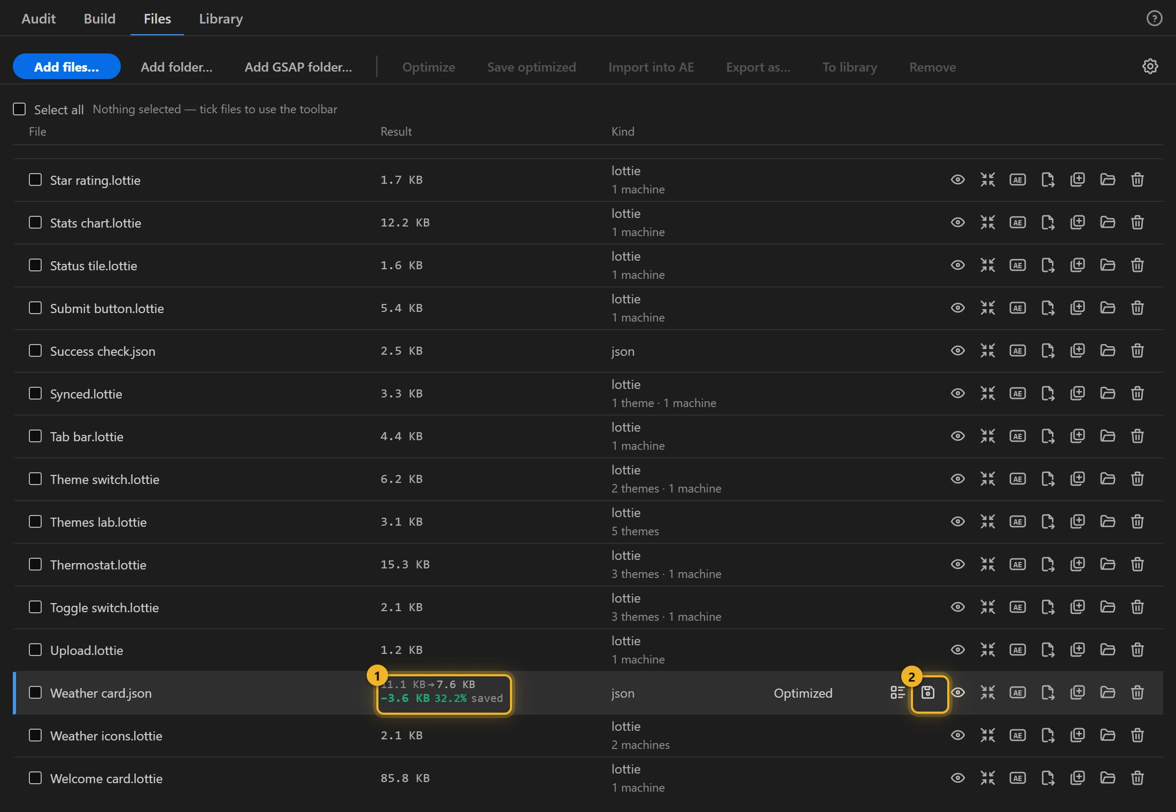Click the Result column header
Image resolution: width=1176 pixels, height=812 pixels.
(396, 132)
